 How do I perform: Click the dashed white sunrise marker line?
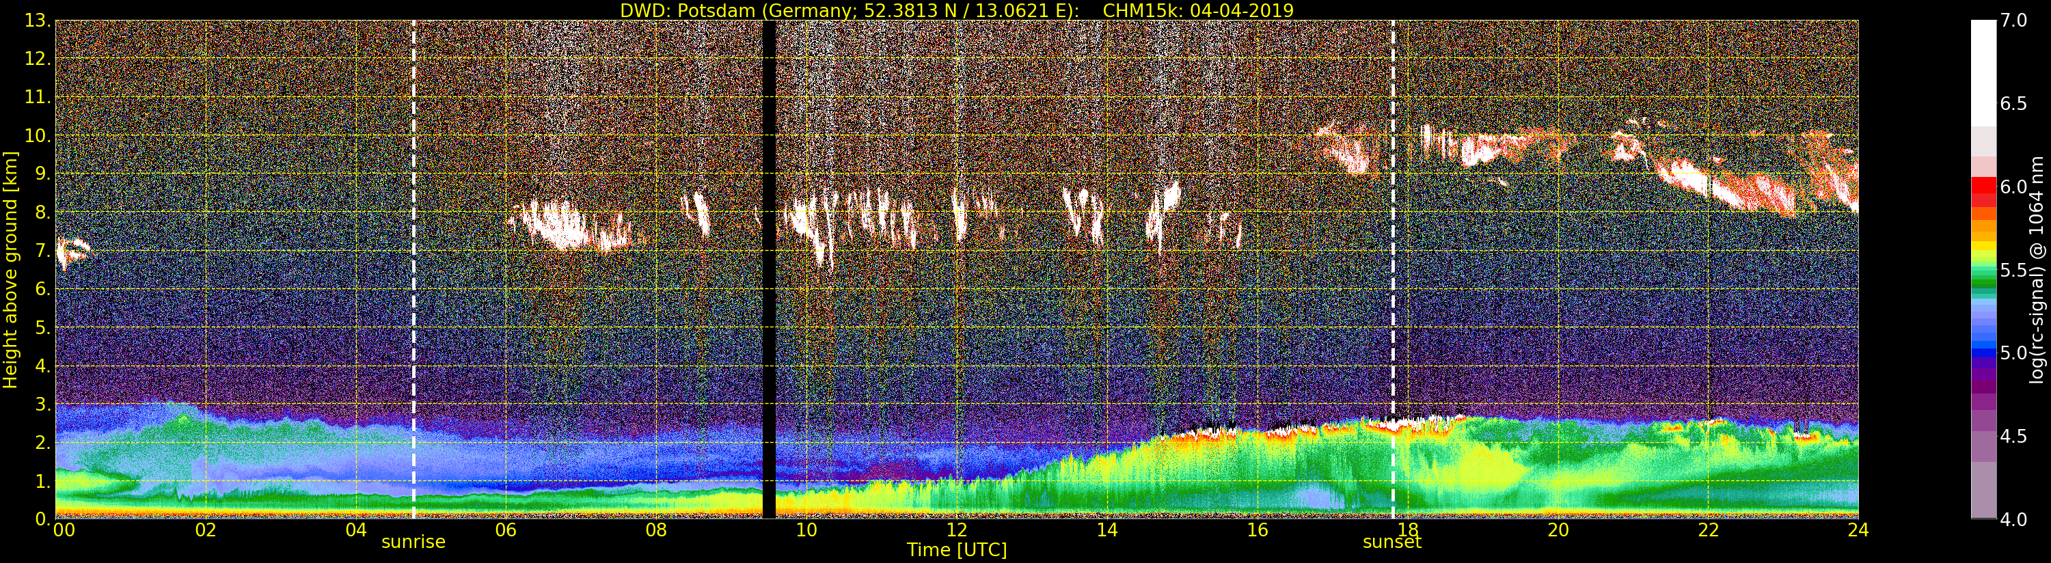coord(413,270)
